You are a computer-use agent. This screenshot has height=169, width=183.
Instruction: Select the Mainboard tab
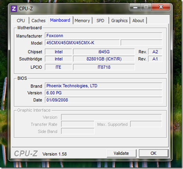(60, 20)
